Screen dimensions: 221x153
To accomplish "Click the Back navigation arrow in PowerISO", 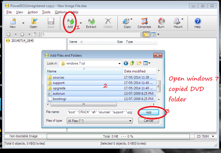I will (8, 34).
